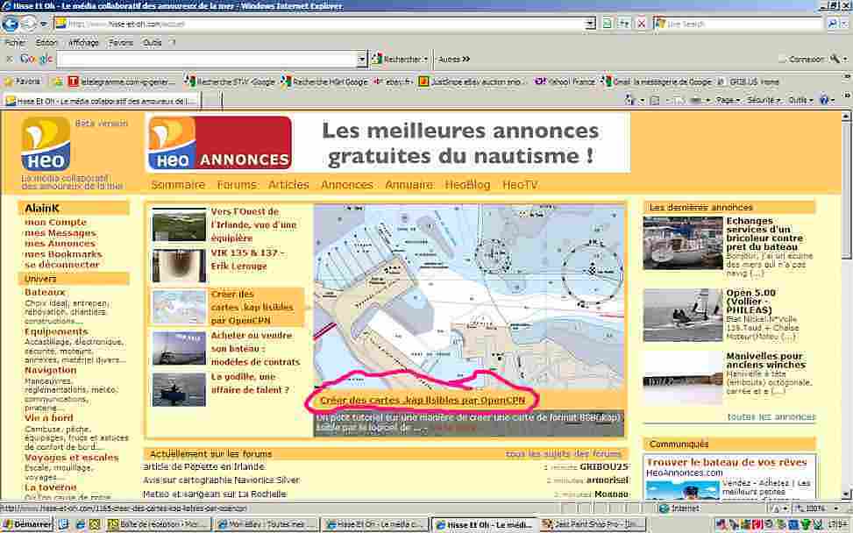Image resolution: width=853 pixels, height=533 pixels.
Task: Open the Forums site section
Action: coord(237,184)
